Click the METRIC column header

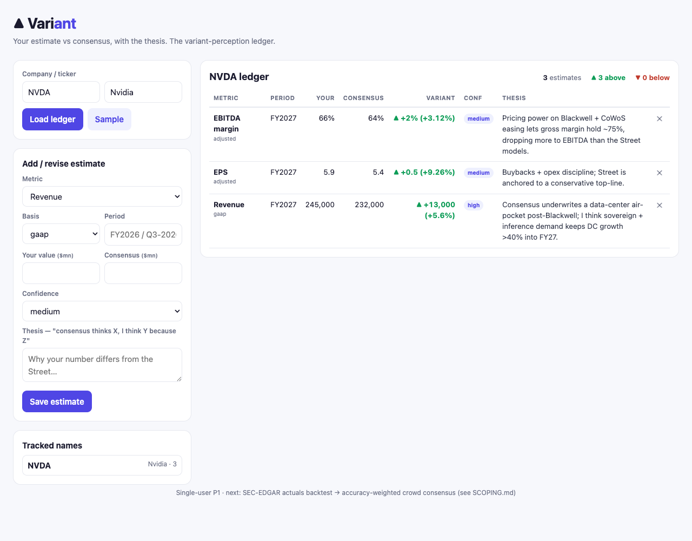[x=226, y=98]
